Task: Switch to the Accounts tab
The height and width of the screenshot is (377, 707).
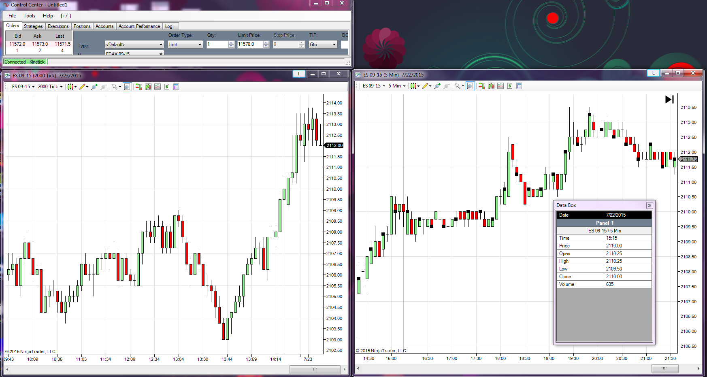Action: [104, 26]
